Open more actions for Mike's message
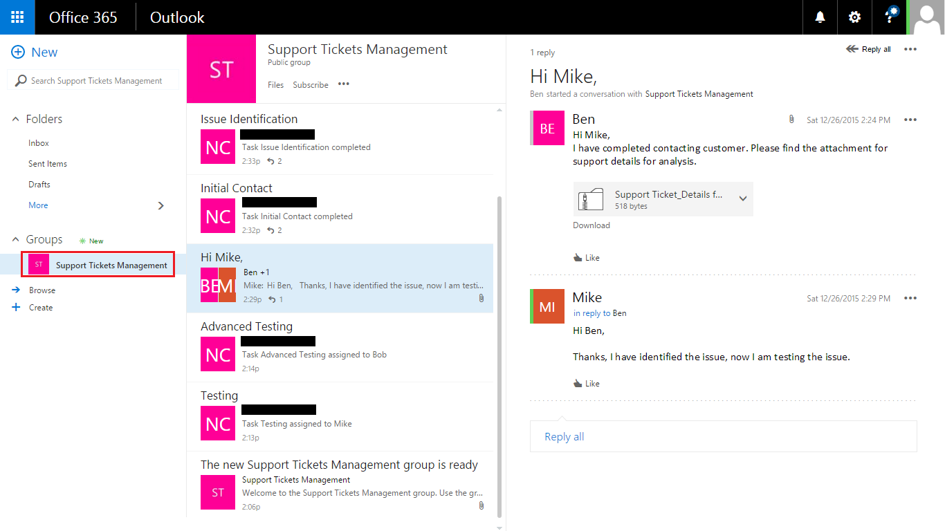This screenshot has height=531, width=945. (x=910, y=298)
